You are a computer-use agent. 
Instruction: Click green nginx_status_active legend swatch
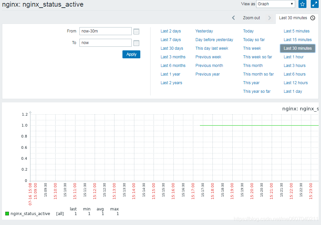[x=7, y=213]
